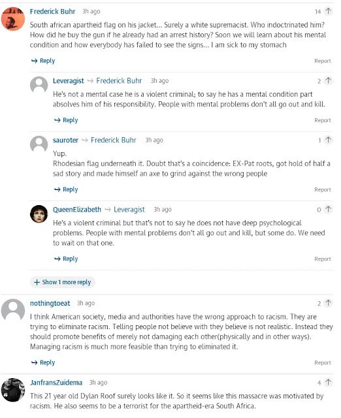
Task: Open Frederick Buhr's profile avatar
Action: pos(13,19)
